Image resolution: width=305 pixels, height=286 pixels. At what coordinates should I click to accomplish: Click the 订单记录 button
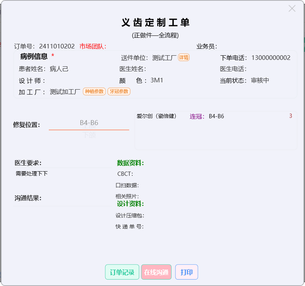click(x=122, y=272)
